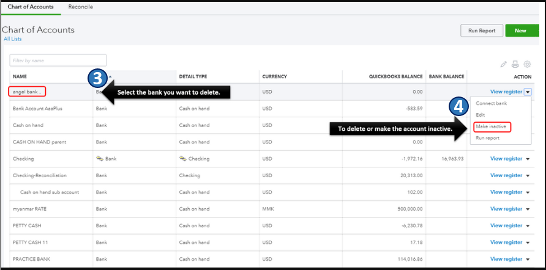Click the pencil batch edit icon
The height and width of the screenshot is (270, 546).
[504, 64]
